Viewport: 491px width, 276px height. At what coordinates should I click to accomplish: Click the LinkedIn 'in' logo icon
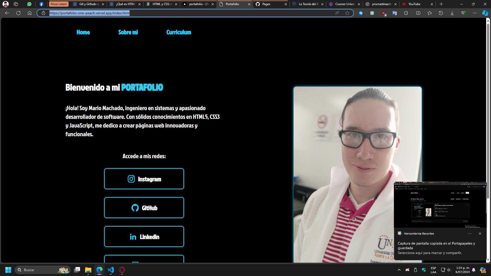133,237
